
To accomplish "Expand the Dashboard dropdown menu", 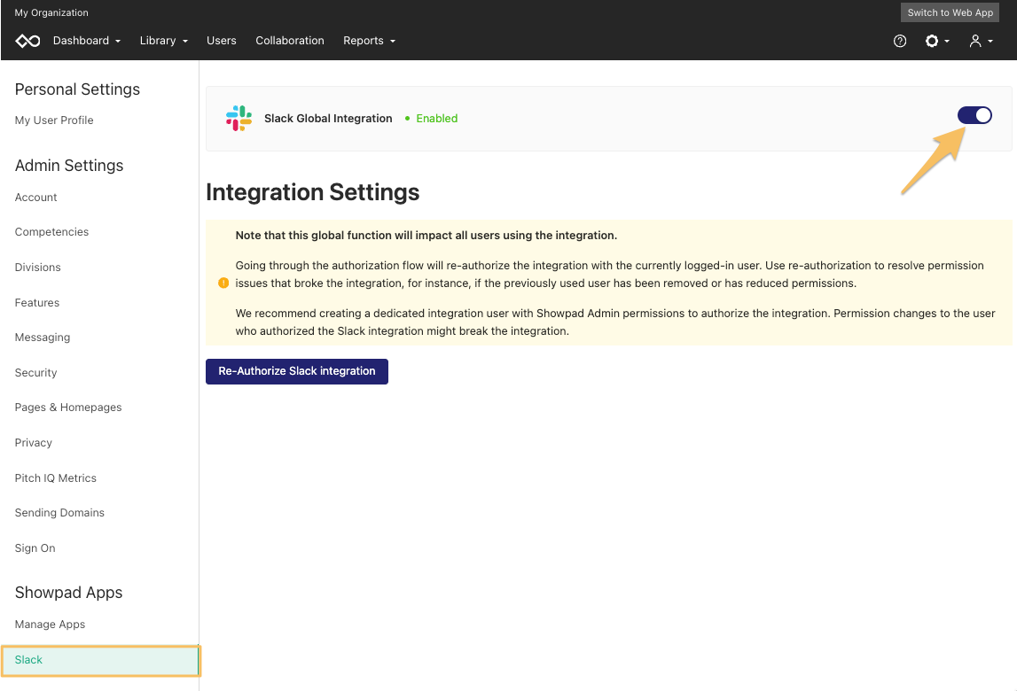I will pyautogui.click(x=87, y=40).
